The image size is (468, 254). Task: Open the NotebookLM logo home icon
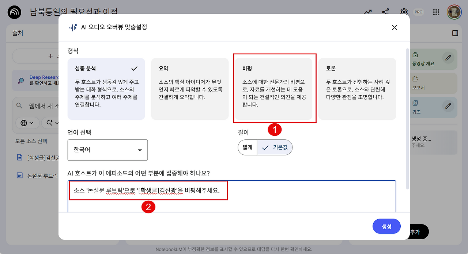point(14,12)
